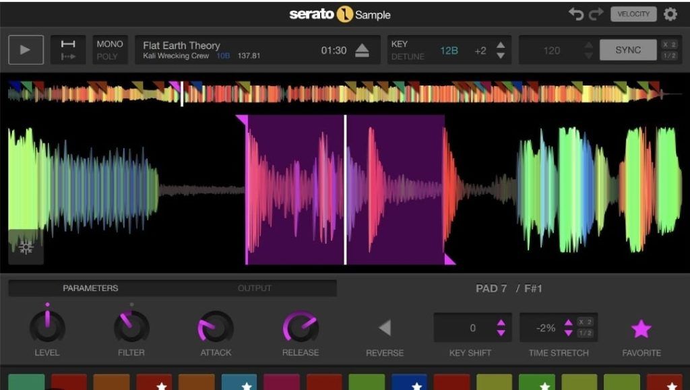Click the 1/2 tempo button beside SYNC
Viewport: 690px width, 390px height.
(669, 56)
